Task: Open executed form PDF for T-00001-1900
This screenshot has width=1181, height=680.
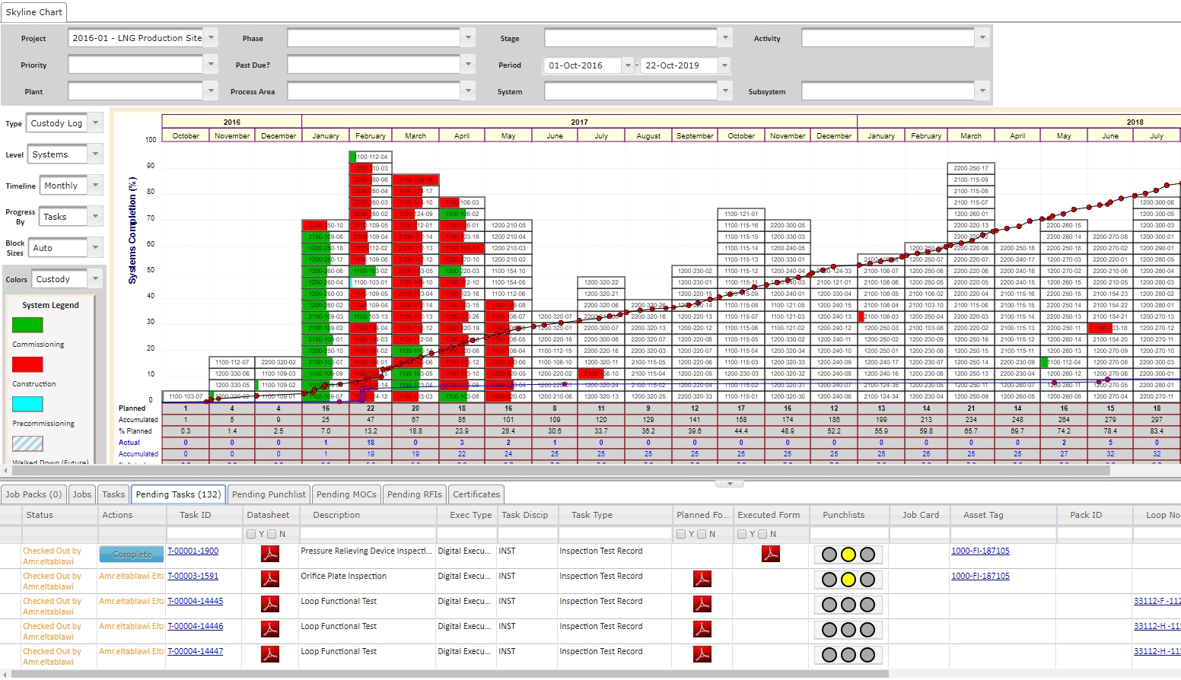Action: pos(771,554)
